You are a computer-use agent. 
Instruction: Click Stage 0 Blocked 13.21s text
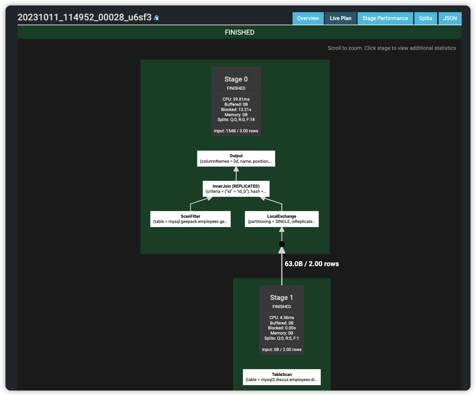pyautogui.click(x=236, y=109)
